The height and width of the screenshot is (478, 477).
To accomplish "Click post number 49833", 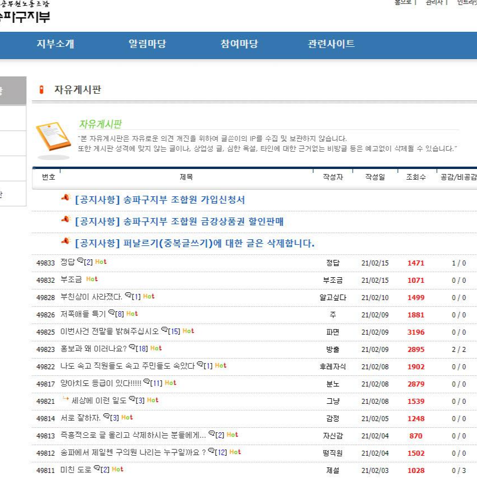I will 45,263.
